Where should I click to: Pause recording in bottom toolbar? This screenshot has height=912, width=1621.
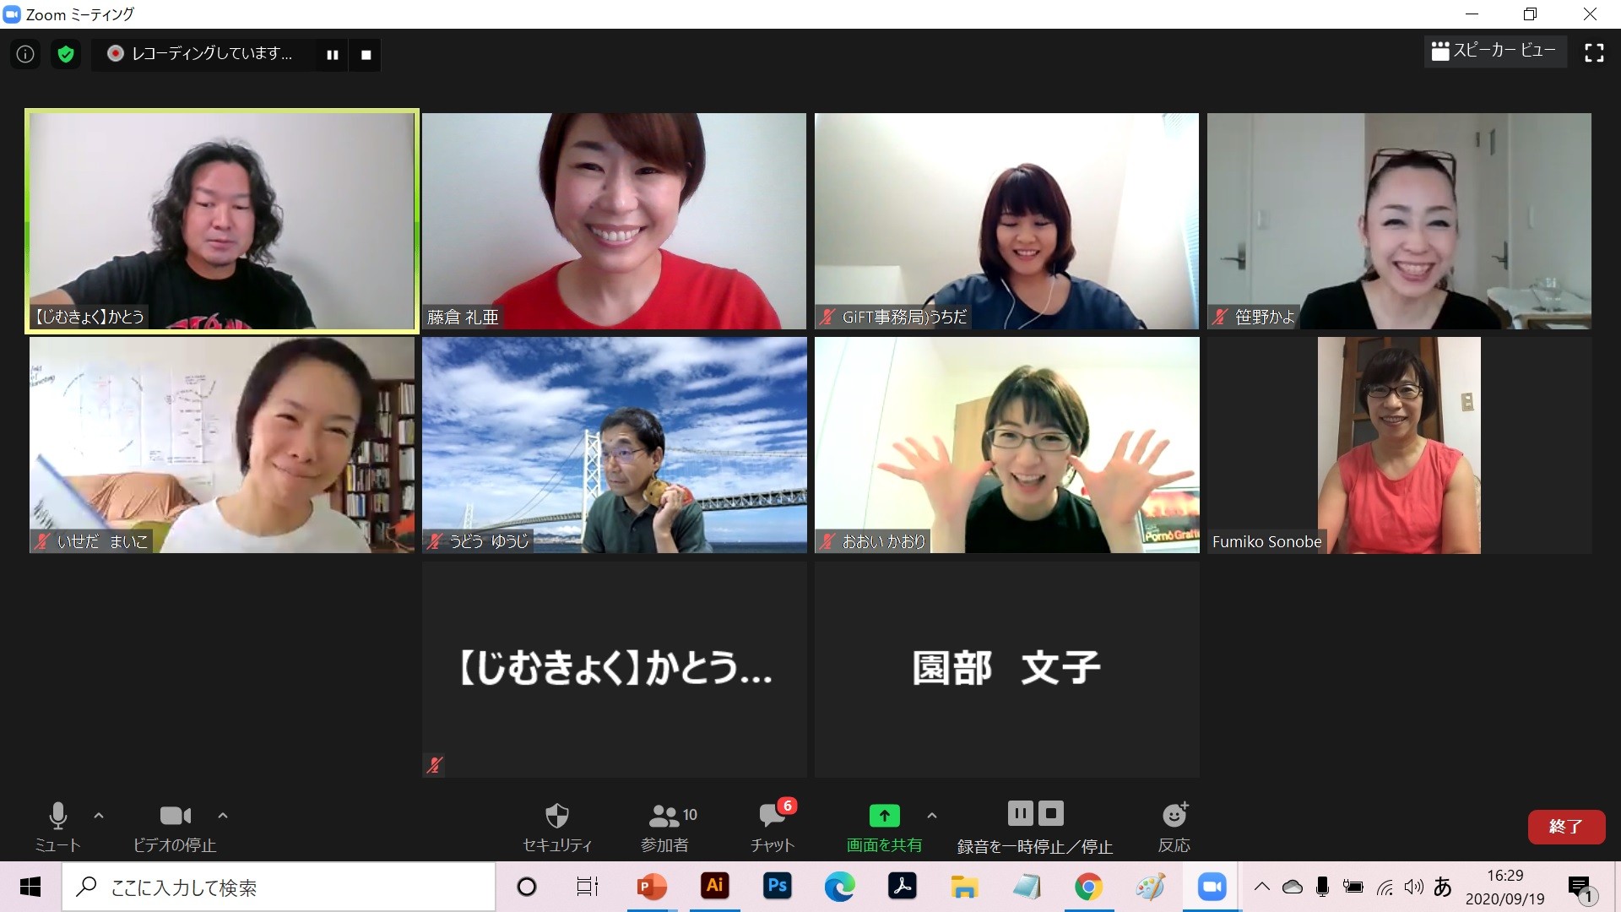(1020, 814)
